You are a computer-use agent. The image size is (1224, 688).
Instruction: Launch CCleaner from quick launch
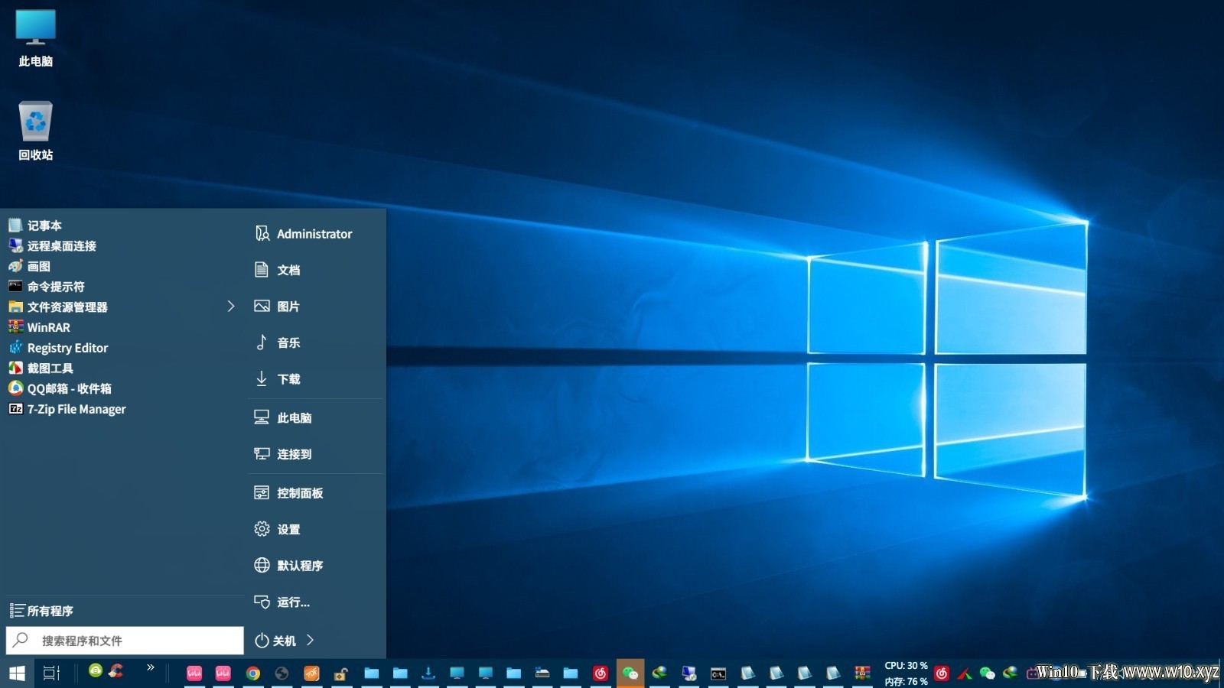[116, 670]
